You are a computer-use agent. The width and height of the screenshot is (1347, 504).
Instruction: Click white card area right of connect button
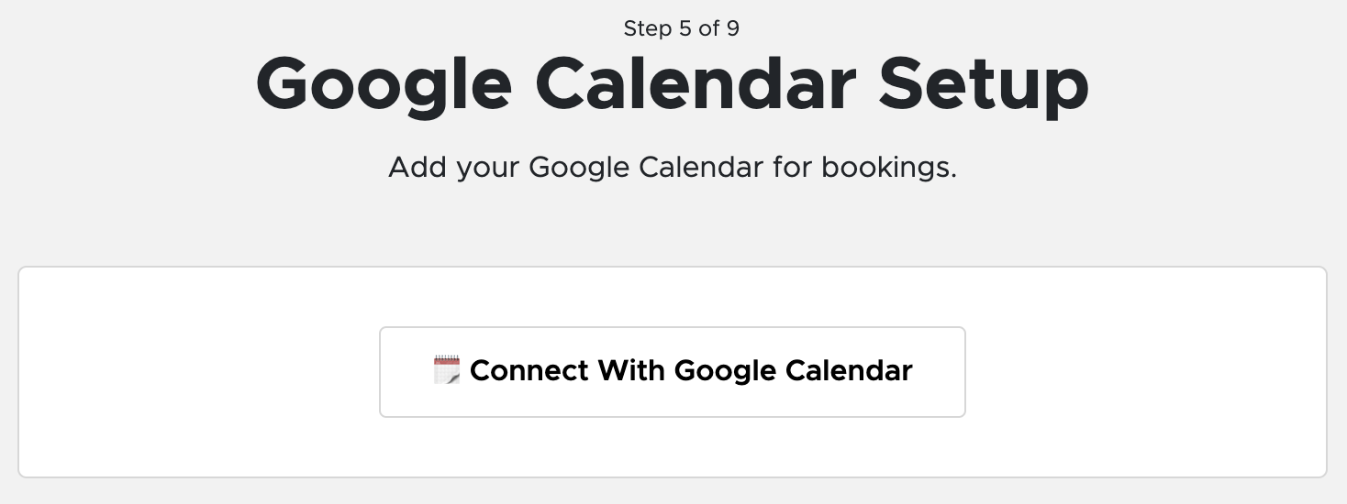1145,372
